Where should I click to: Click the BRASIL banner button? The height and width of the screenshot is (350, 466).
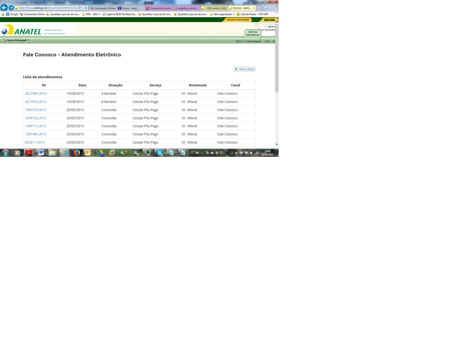[x=269, y=20]
